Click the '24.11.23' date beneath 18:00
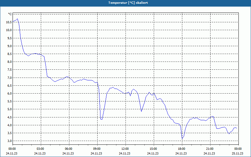 tap(181, 153)
